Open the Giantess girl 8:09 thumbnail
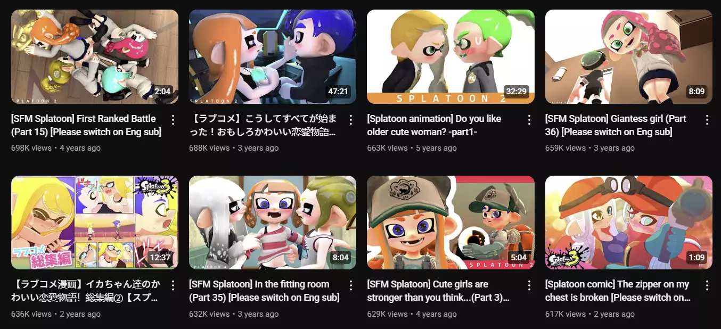The image size is (721, 329). coord(629,56)
